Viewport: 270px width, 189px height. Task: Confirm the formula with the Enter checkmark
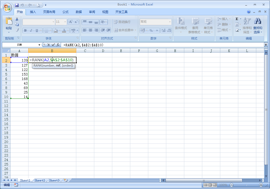53,45
